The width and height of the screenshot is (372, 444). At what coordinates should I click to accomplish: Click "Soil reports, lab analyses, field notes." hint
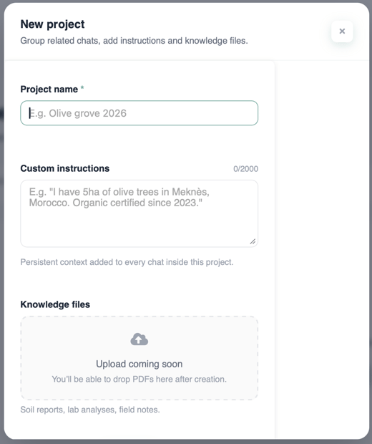tap(90, 410)
